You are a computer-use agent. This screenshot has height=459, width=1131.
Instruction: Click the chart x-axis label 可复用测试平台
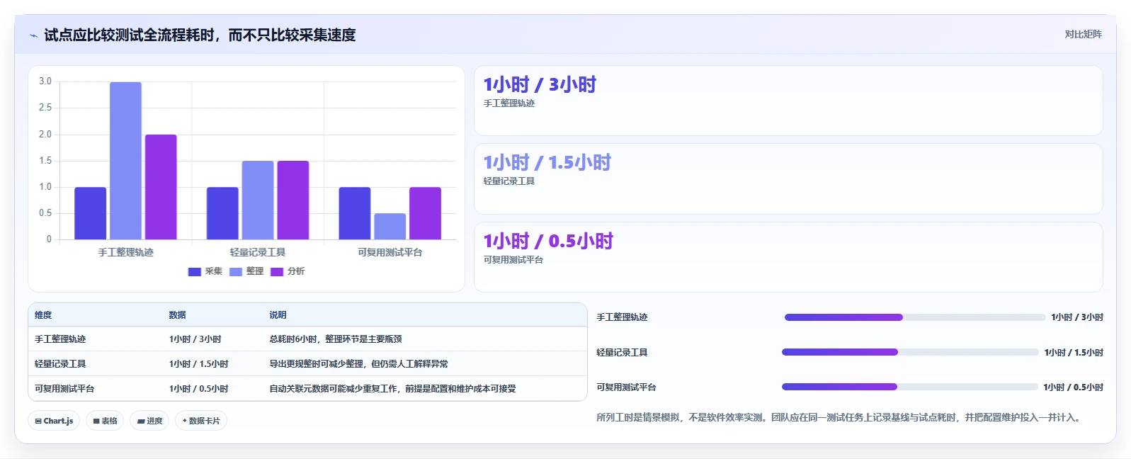[390, 252]
